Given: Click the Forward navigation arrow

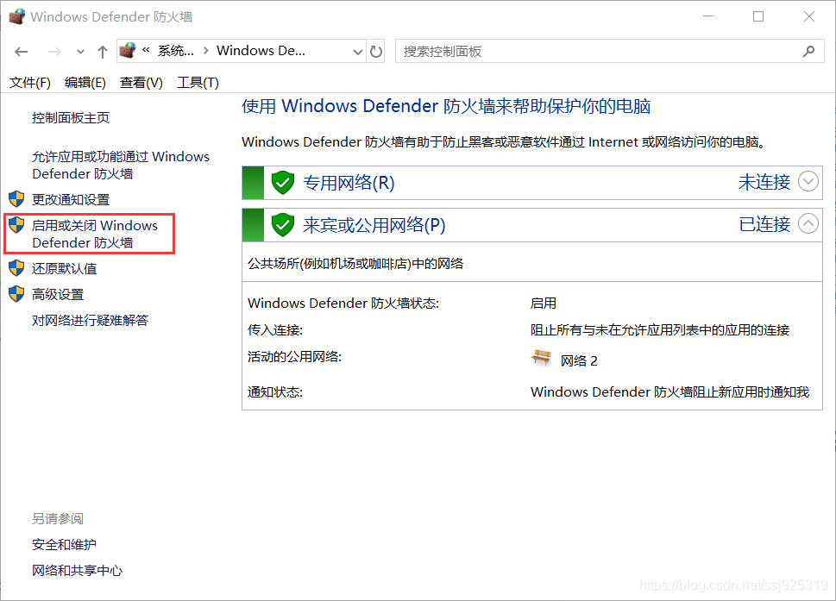Looking at the screenshot, I should tap(54, 52).
